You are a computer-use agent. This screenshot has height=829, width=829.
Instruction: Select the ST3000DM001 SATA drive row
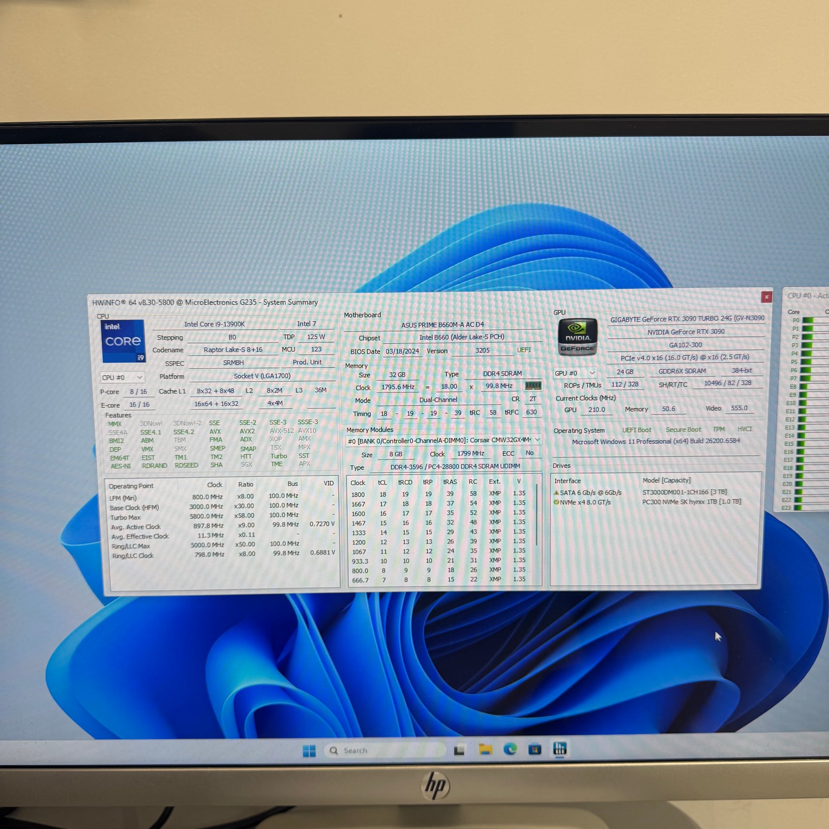(x=684, y=492)
